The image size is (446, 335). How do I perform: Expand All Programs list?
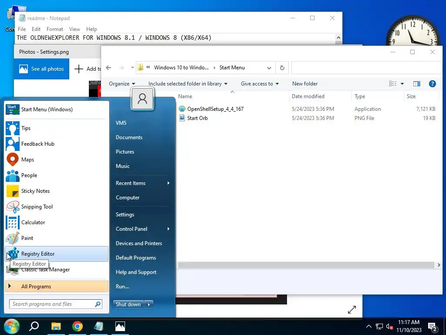[56, 287]
